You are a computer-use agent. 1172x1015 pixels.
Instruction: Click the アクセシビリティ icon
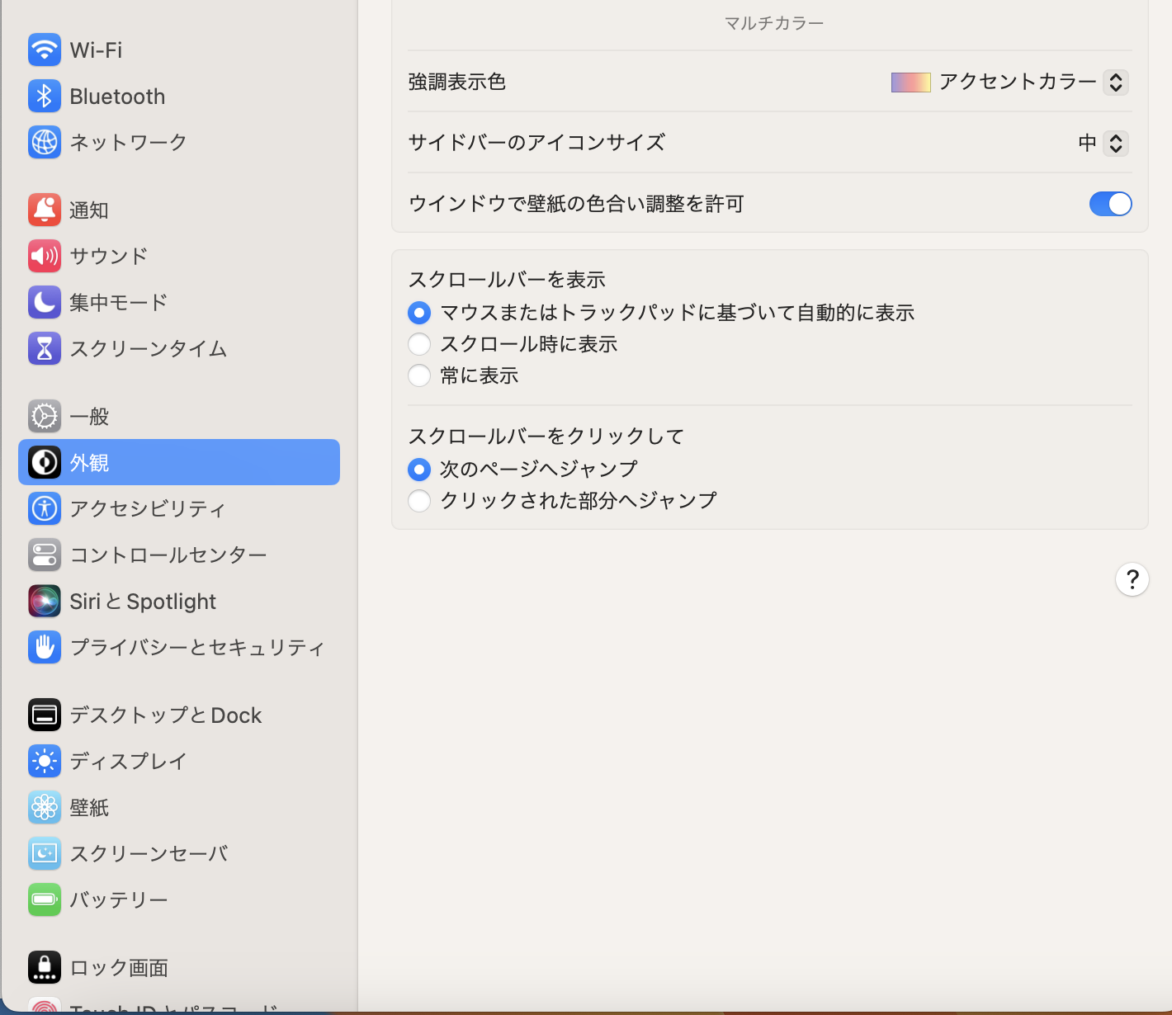point(45,508)
